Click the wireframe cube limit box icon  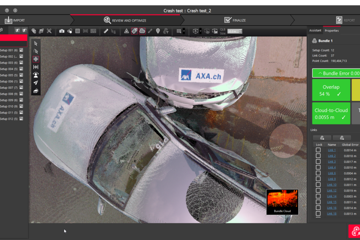tap(195, 31)
